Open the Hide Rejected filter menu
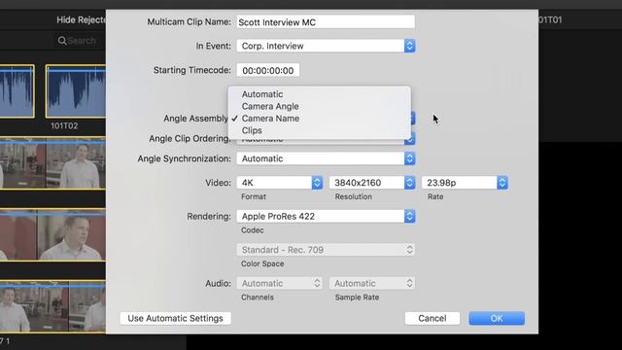622x350 pixels. (x=82, y=19)
